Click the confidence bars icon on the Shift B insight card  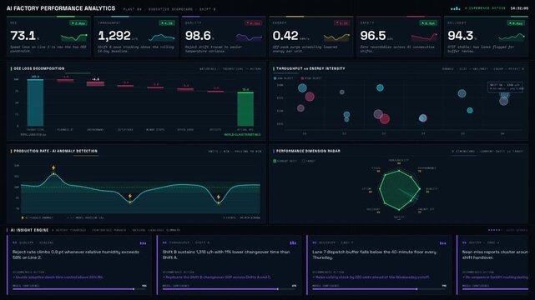pos(293,243)
